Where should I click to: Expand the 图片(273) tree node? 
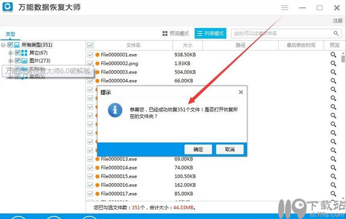[x=10, y=61]
